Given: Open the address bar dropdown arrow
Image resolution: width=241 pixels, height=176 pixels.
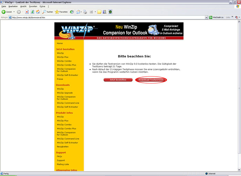Looking at the screenshot, I should pos(207,18).
